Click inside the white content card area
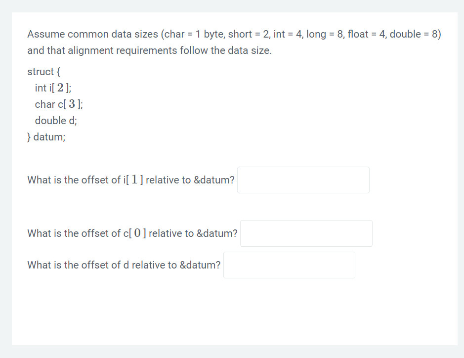The image size is (464, 358). 232,312
